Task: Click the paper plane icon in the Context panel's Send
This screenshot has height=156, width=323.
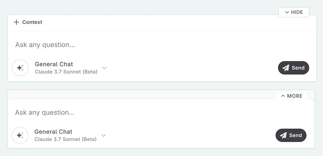Action: pos(286,68)
